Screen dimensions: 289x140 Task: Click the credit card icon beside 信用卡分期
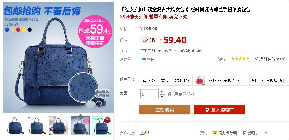tap(215, 132)
